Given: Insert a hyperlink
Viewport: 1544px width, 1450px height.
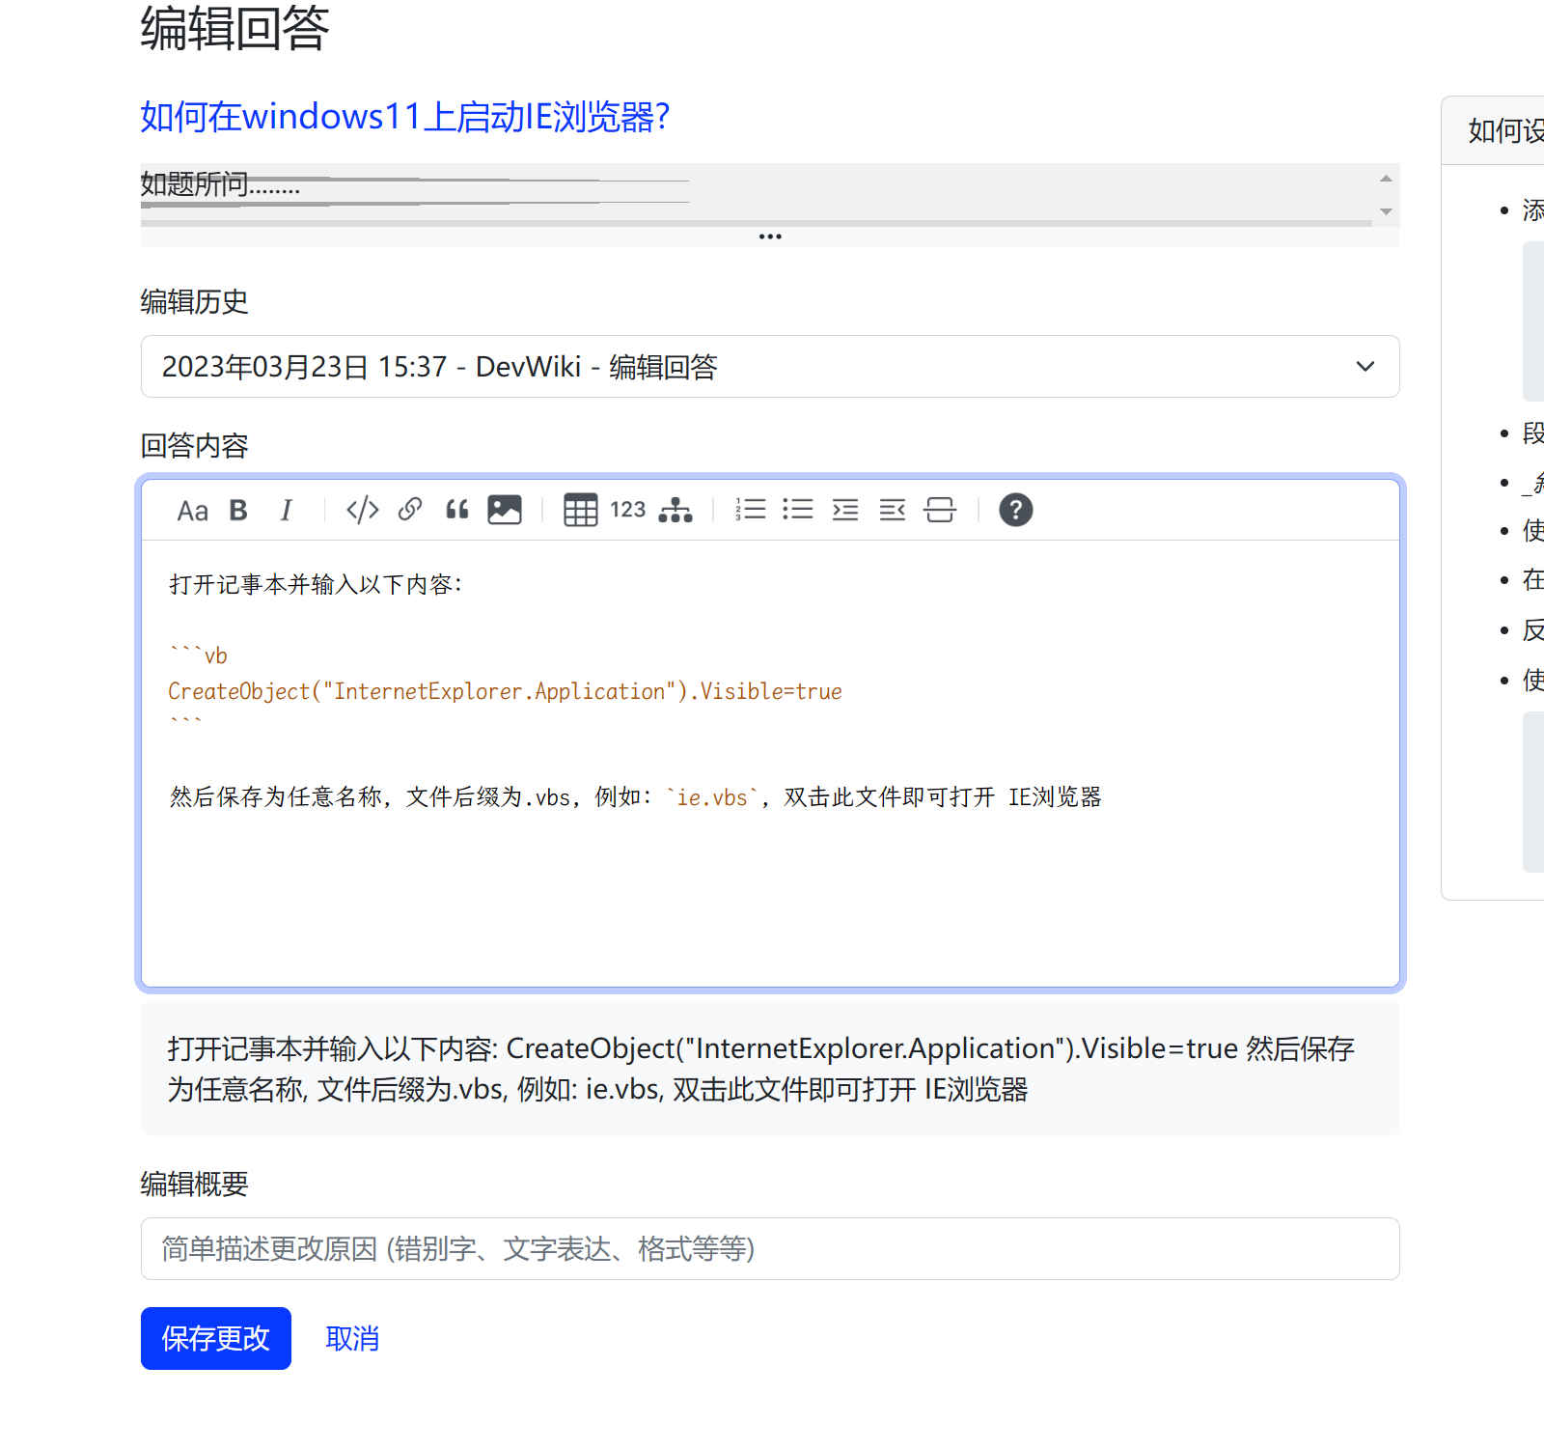Looking at the screenshot, I should (x=409, y=510).
